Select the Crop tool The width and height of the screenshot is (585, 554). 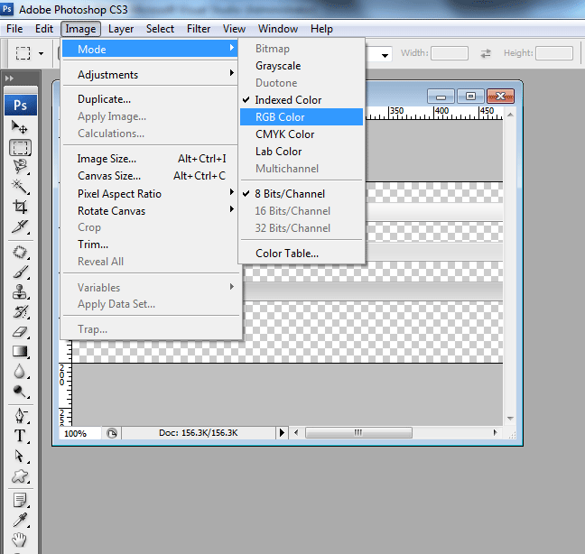[20, 207]
